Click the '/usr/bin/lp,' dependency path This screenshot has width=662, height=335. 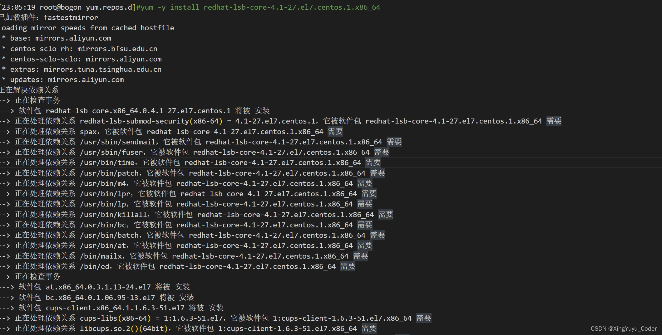(x=104, y=204)
